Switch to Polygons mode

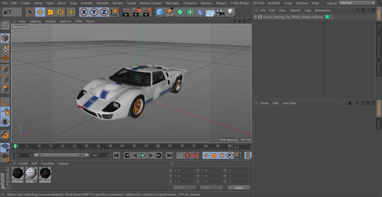5,89
